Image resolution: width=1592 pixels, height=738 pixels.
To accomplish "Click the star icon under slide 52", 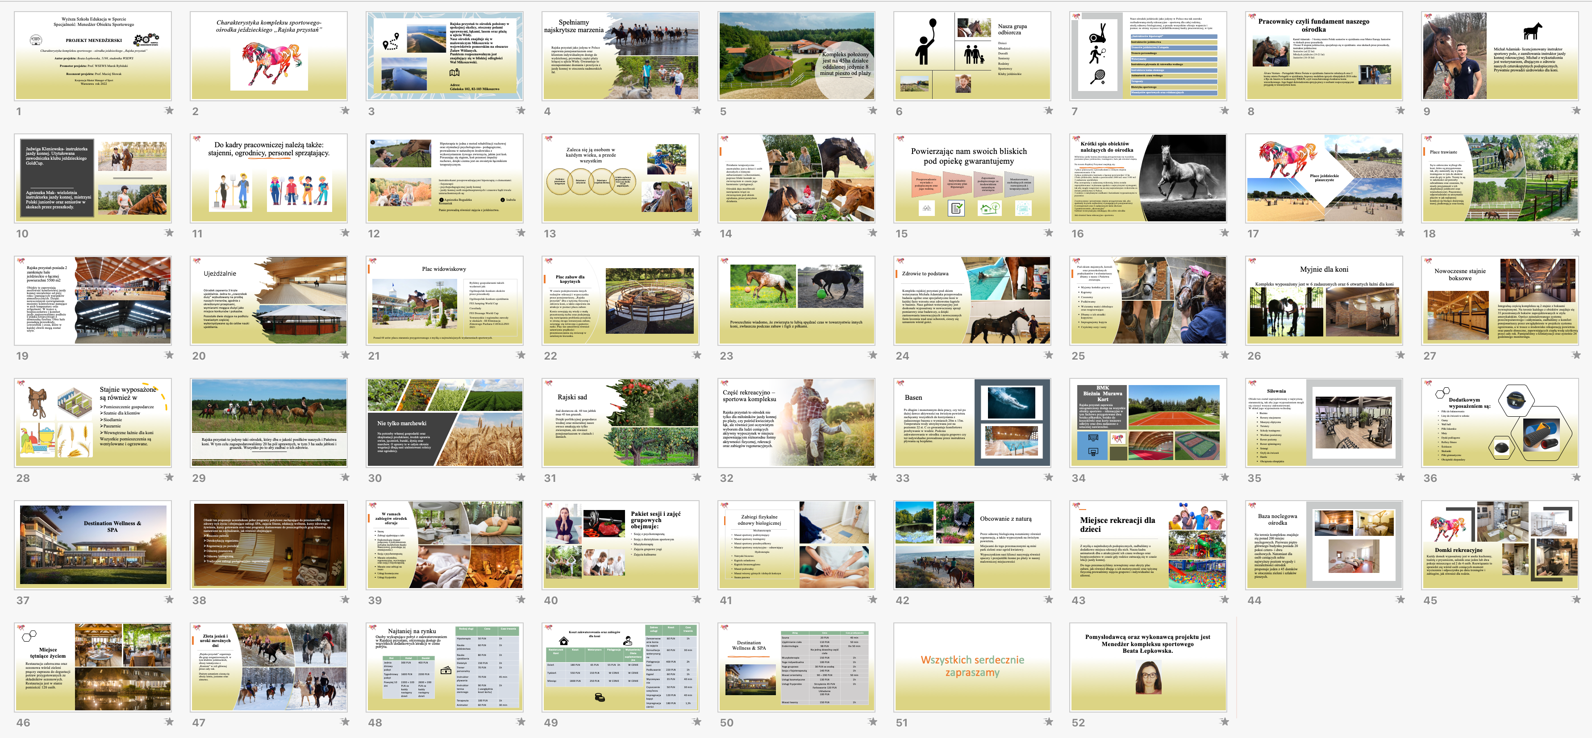I will tap(1224, 721).
